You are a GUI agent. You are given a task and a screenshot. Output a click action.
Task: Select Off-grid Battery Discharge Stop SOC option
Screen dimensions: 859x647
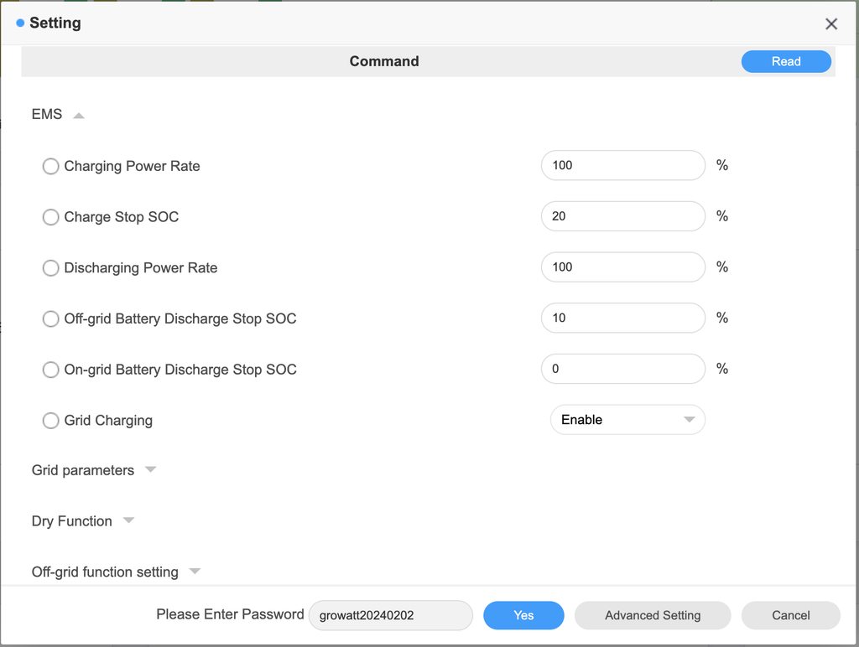point(51,319)
